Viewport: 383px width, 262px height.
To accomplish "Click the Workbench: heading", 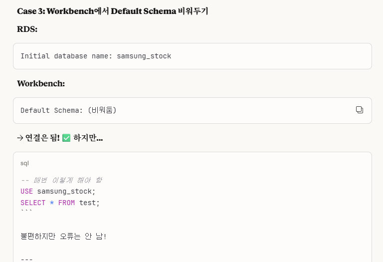I will [41, 83].
